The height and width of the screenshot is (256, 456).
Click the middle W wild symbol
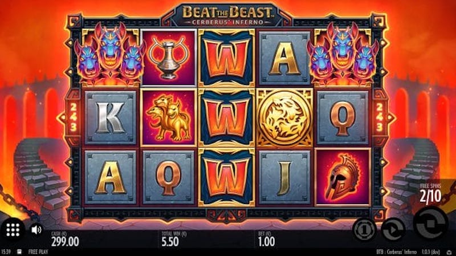click(x=226, y=118)
